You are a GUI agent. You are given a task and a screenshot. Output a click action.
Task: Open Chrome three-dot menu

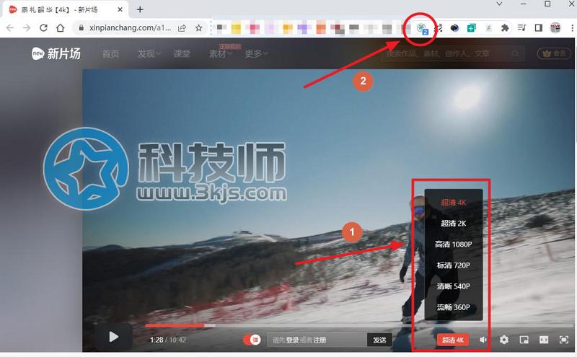(x=572, y=28)
